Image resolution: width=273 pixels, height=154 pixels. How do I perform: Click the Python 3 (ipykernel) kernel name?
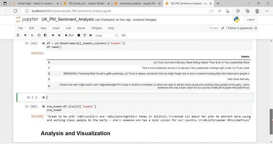pos(240,28)
